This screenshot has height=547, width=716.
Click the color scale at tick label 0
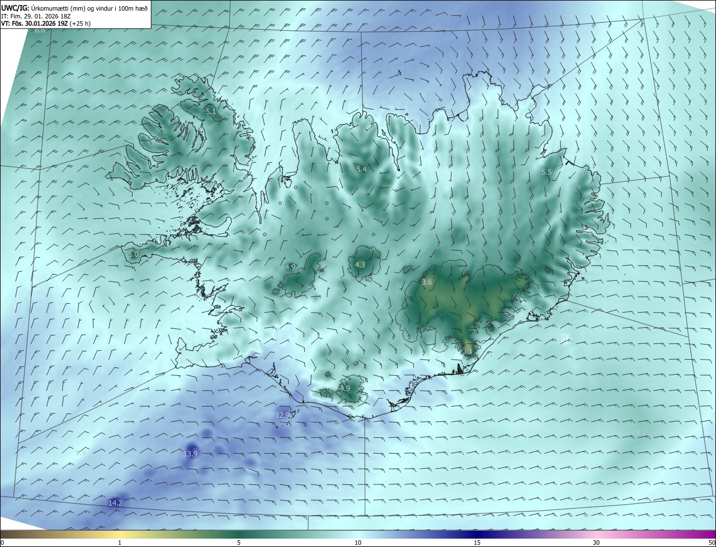tap(2, 543)
